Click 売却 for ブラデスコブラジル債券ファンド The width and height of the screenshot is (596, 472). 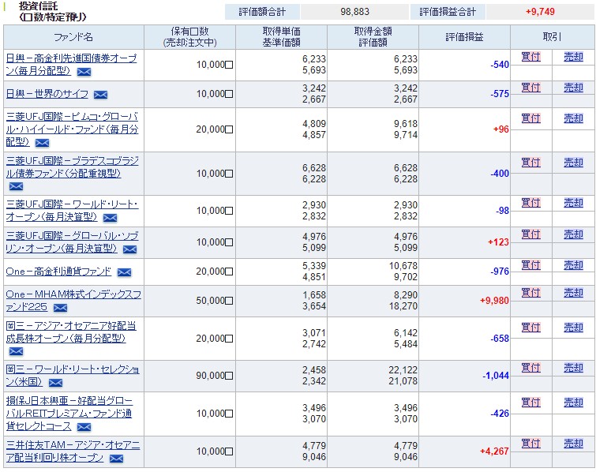coord(573,163)
